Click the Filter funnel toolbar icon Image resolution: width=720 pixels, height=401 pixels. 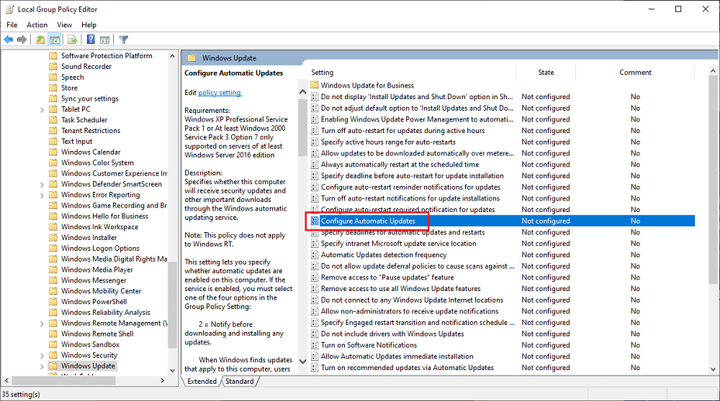[123, 40]
